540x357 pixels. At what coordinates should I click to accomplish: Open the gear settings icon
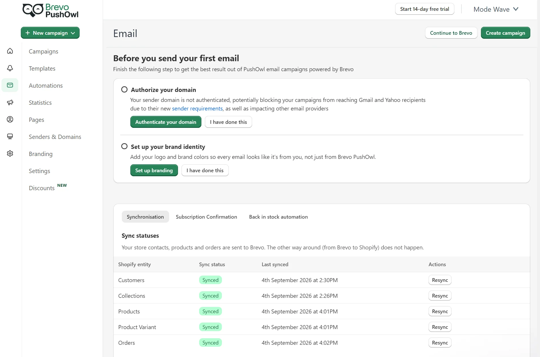[10, 153]
